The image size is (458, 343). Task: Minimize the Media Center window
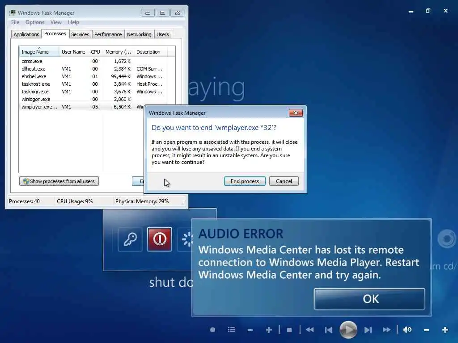pos(411,11)
